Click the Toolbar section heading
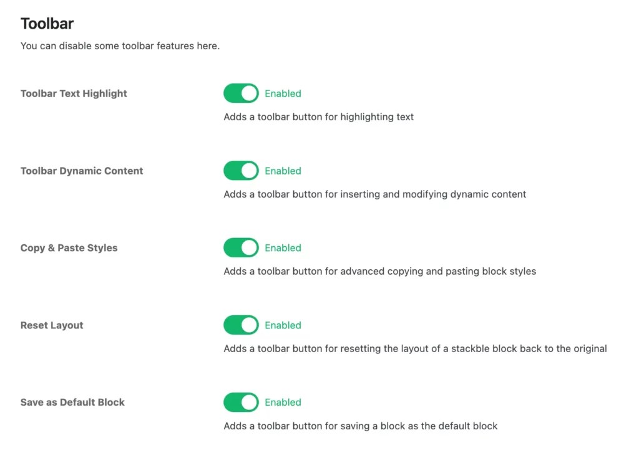 pyautogui.click(x=47, y=24)
